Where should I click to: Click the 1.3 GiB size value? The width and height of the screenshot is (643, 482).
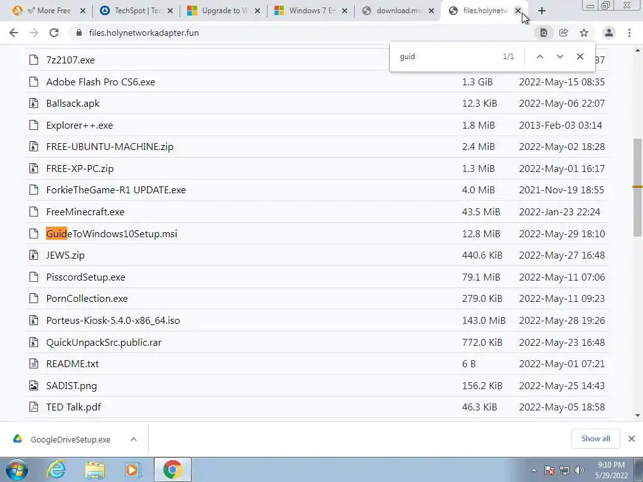[477, 82]
